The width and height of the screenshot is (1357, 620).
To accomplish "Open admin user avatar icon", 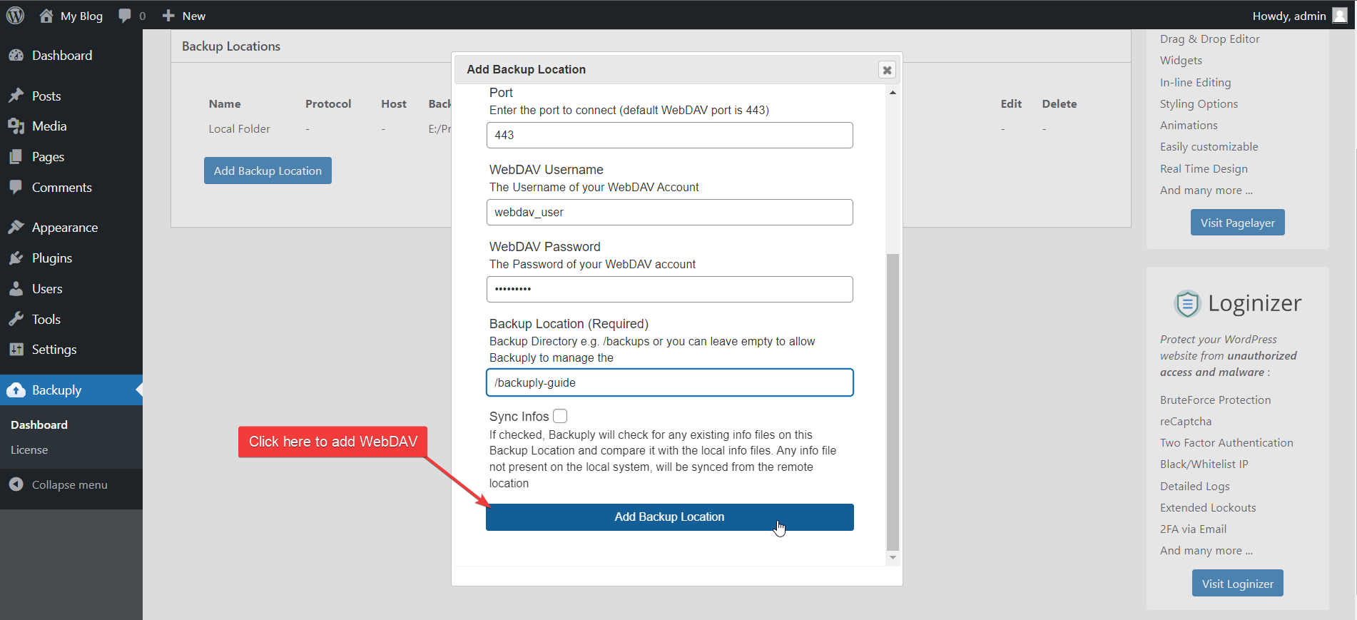I will point(1340,16).
